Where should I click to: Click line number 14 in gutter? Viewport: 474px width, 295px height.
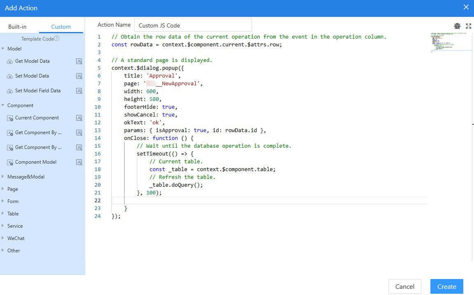pyautogui.click(x=98, y=138)
